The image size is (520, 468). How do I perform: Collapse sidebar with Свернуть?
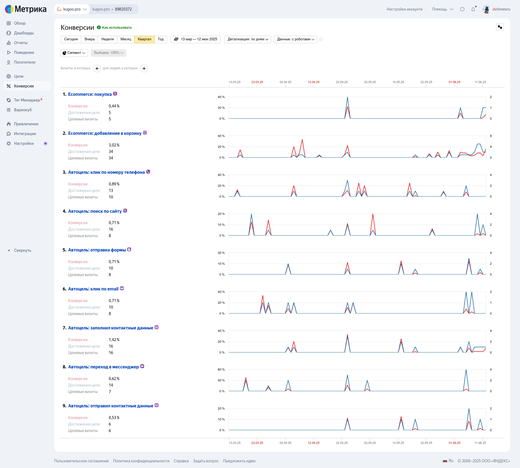click(x=22, y=250)
